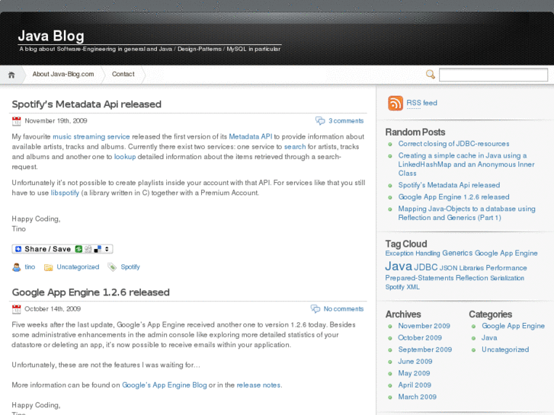The height and width of the screenshot is (415, 554).
Task: Follow Google's App Engine Blog link
Action: 165,385
